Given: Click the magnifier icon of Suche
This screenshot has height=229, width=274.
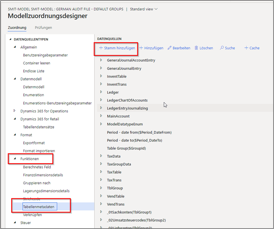Looking at the screenshot, I should 222,48.
